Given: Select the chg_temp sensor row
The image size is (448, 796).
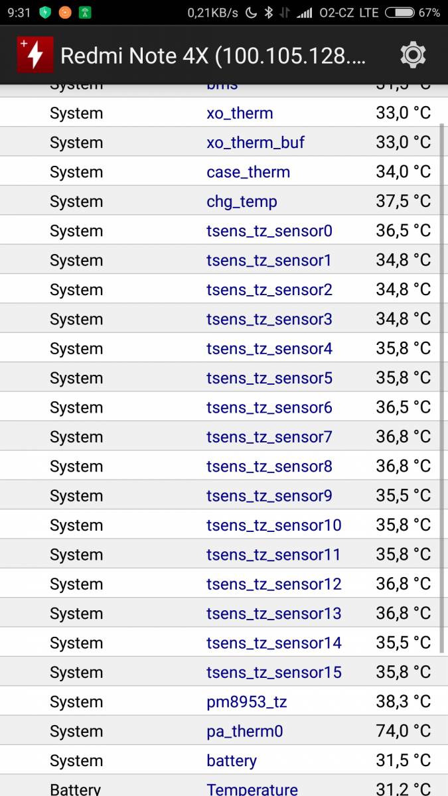Looking at the screenshot, I should [224, 202].
